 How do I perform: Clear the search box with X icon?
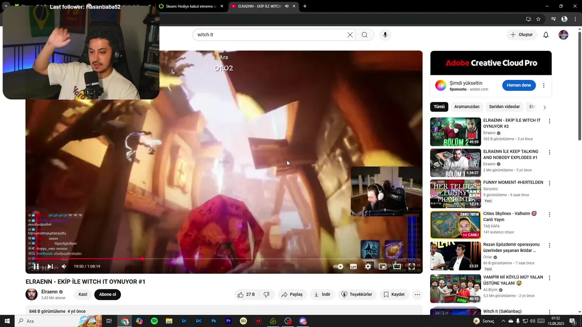(x=350, y=35)
